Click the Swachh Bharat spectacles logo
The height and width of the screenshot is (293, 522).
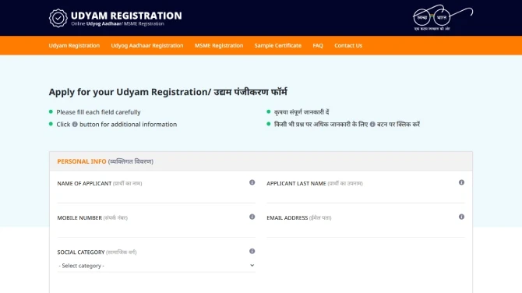pyautogui.click(x=443, y=18)
